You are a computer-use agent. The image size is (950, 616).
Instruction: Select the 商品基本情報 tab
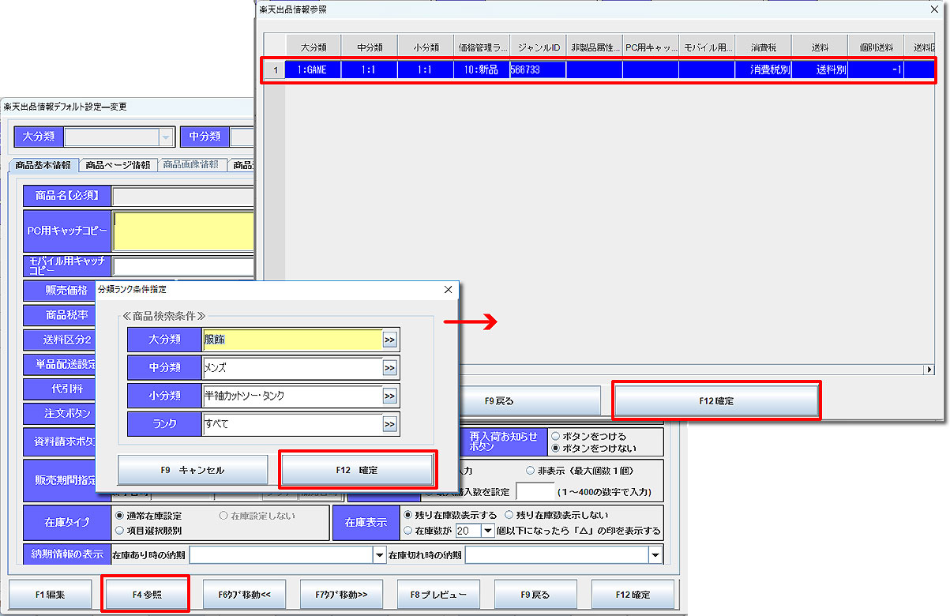click(x=43, y=165)
